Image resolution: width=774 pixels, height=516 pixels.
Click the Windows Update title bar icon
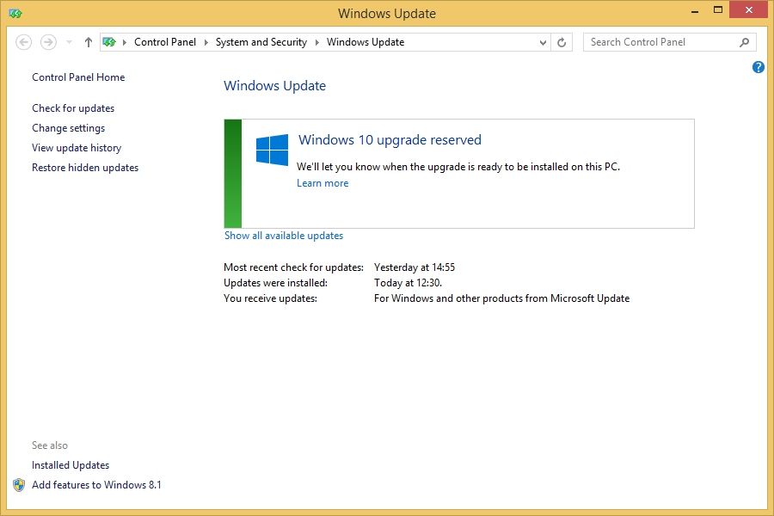15,14
